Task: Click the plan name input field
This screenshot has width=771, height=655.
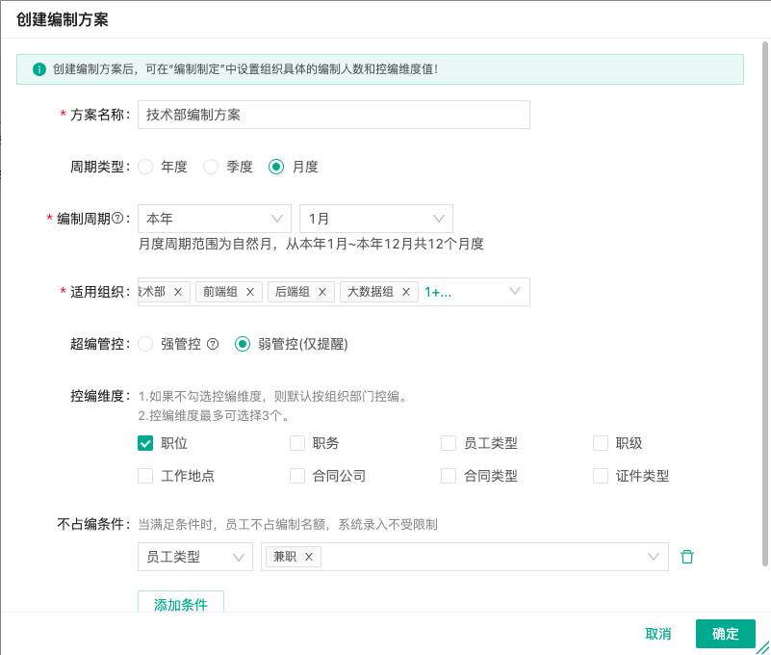Action: 334,115
